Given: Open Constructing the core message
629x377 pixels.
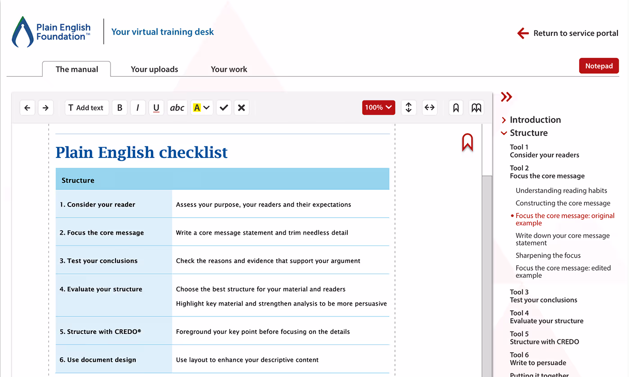Looking at the screenshot, I should pos(563,203).
